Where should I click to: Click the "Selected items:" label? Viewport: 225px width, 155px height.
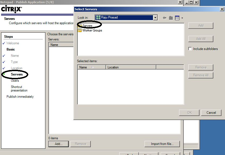pos(87,61)
